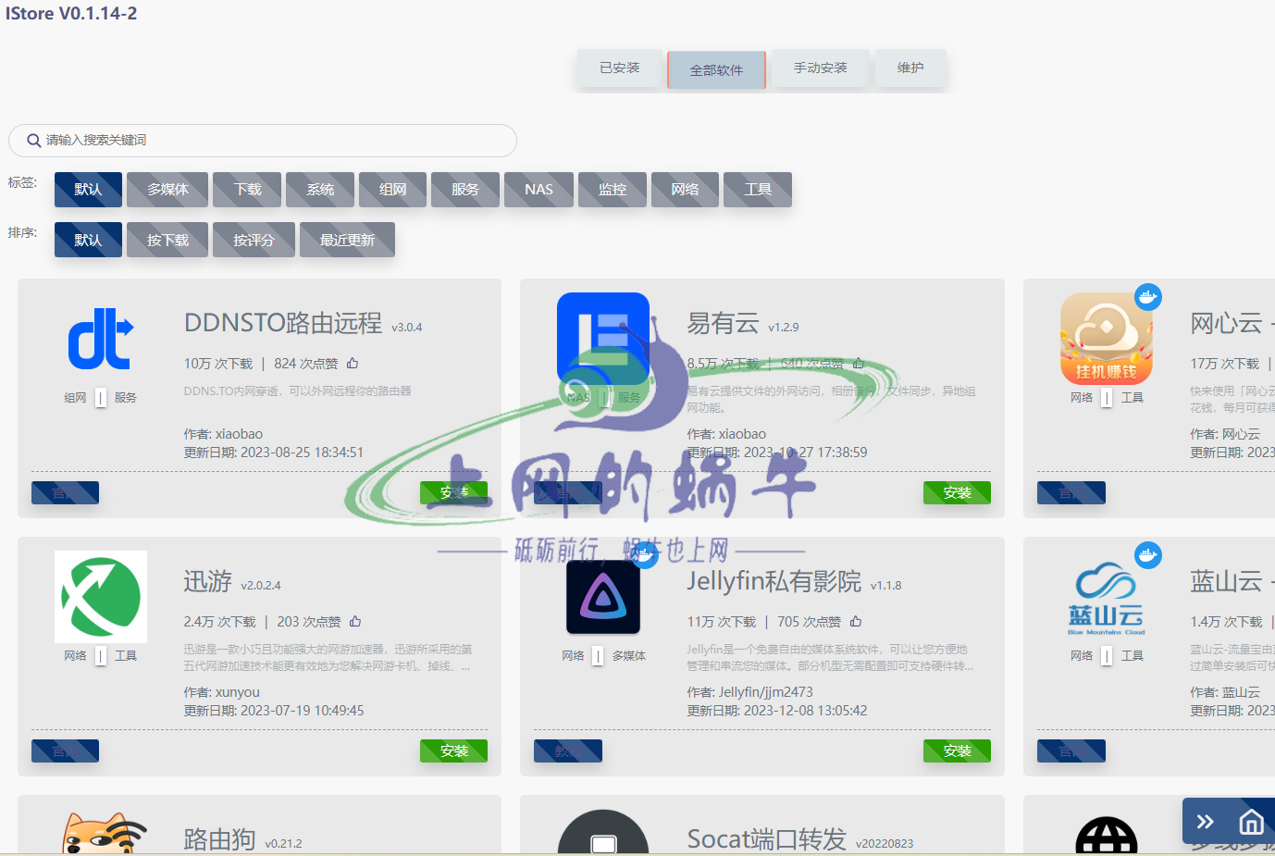
Task: Filter by 系统 tag
Action: pyautogui.click(x=320, y=189)
